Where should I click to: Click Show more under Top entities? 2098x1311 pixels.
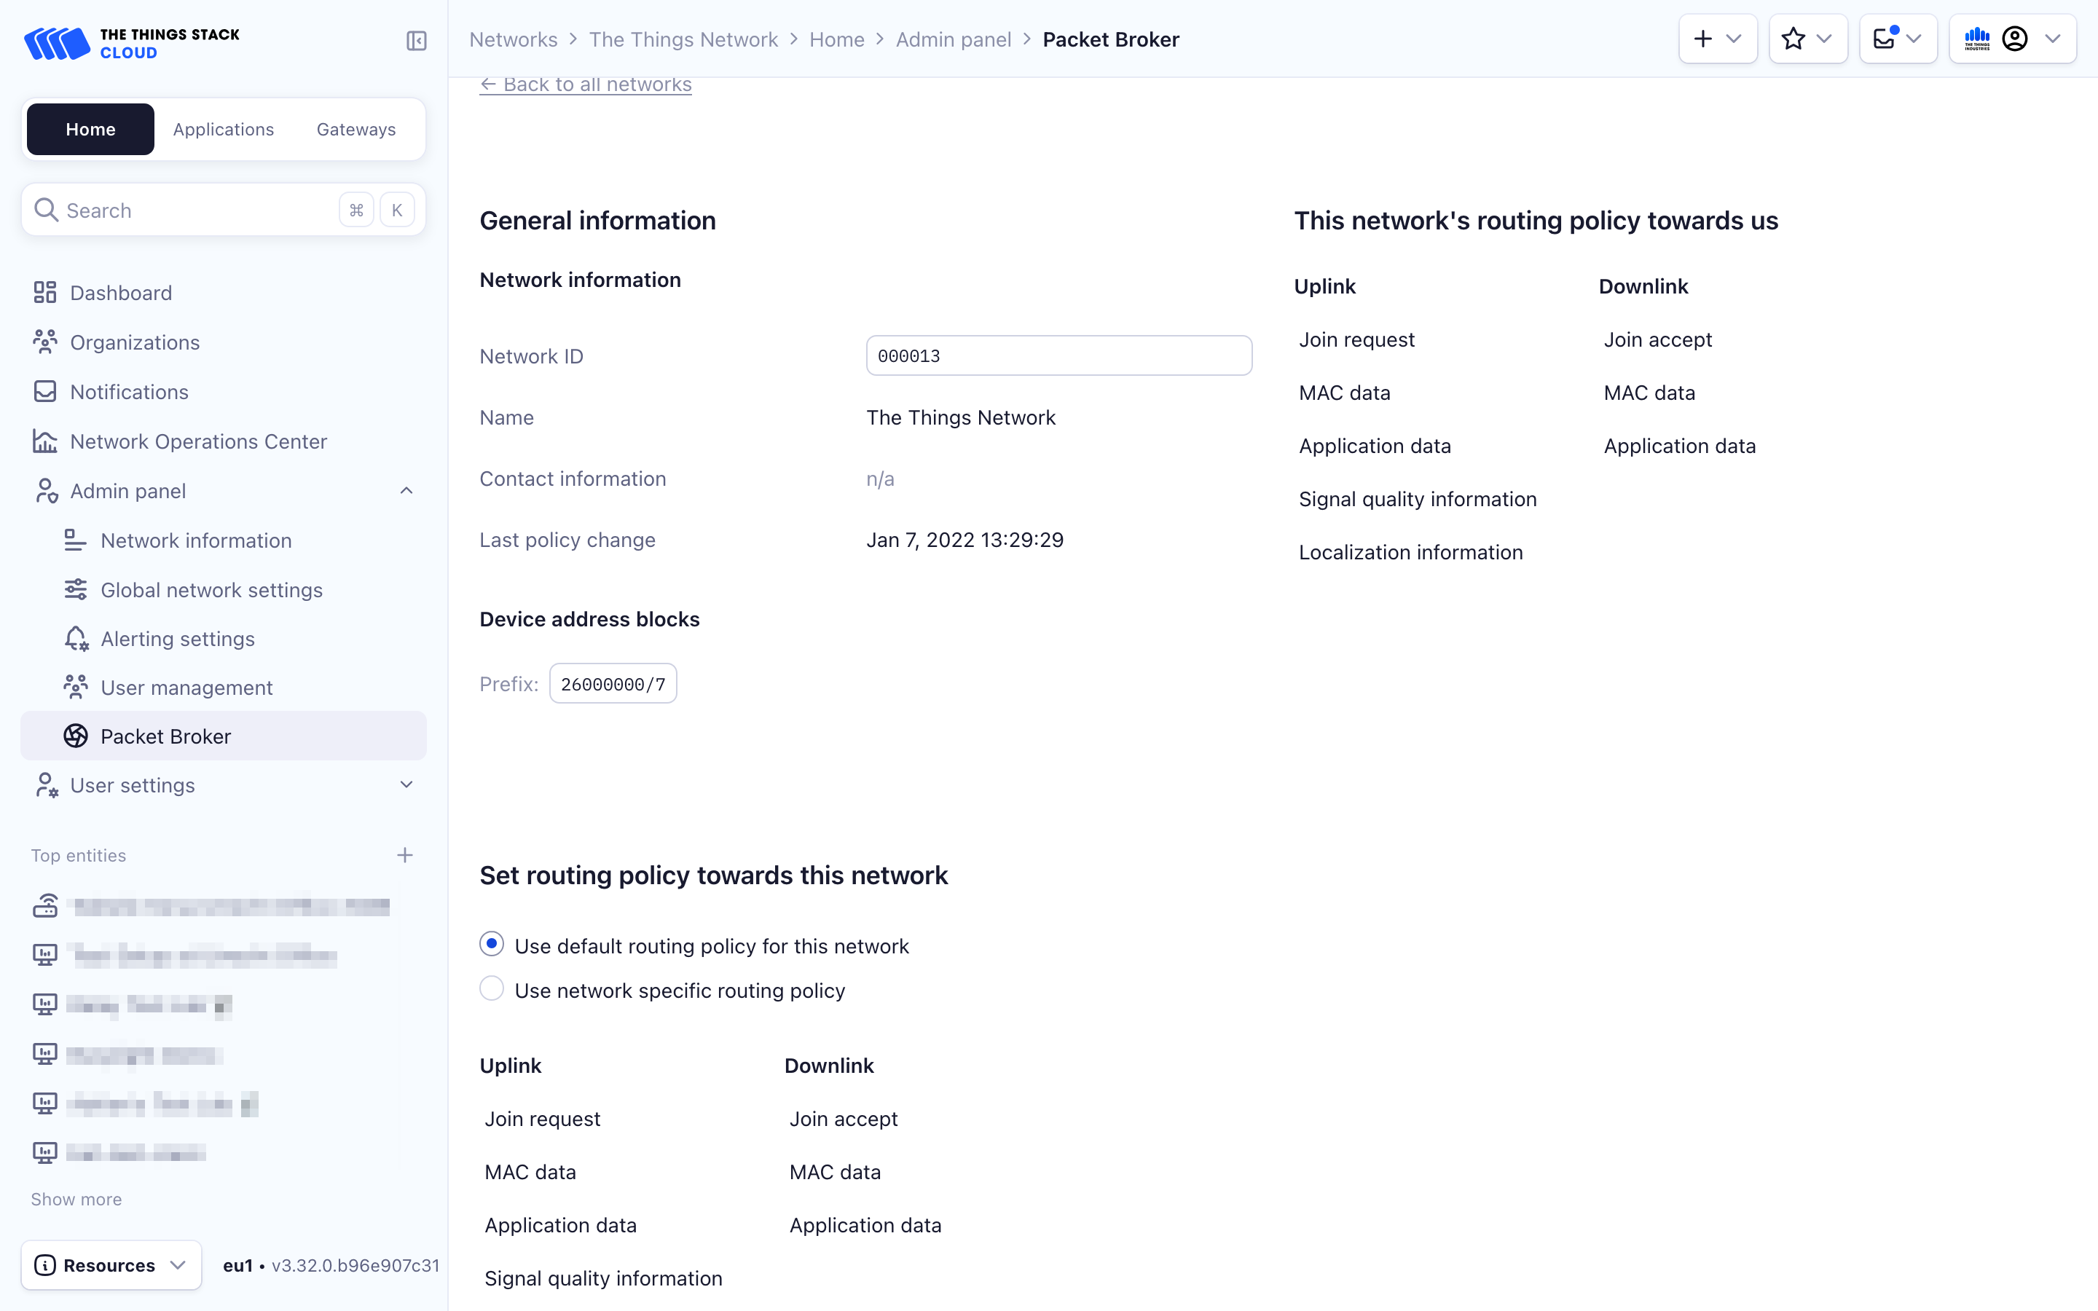point(76,1199)
